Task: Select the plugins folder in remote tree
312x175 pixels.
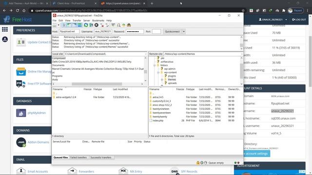Action: click(x=172, y=76)
